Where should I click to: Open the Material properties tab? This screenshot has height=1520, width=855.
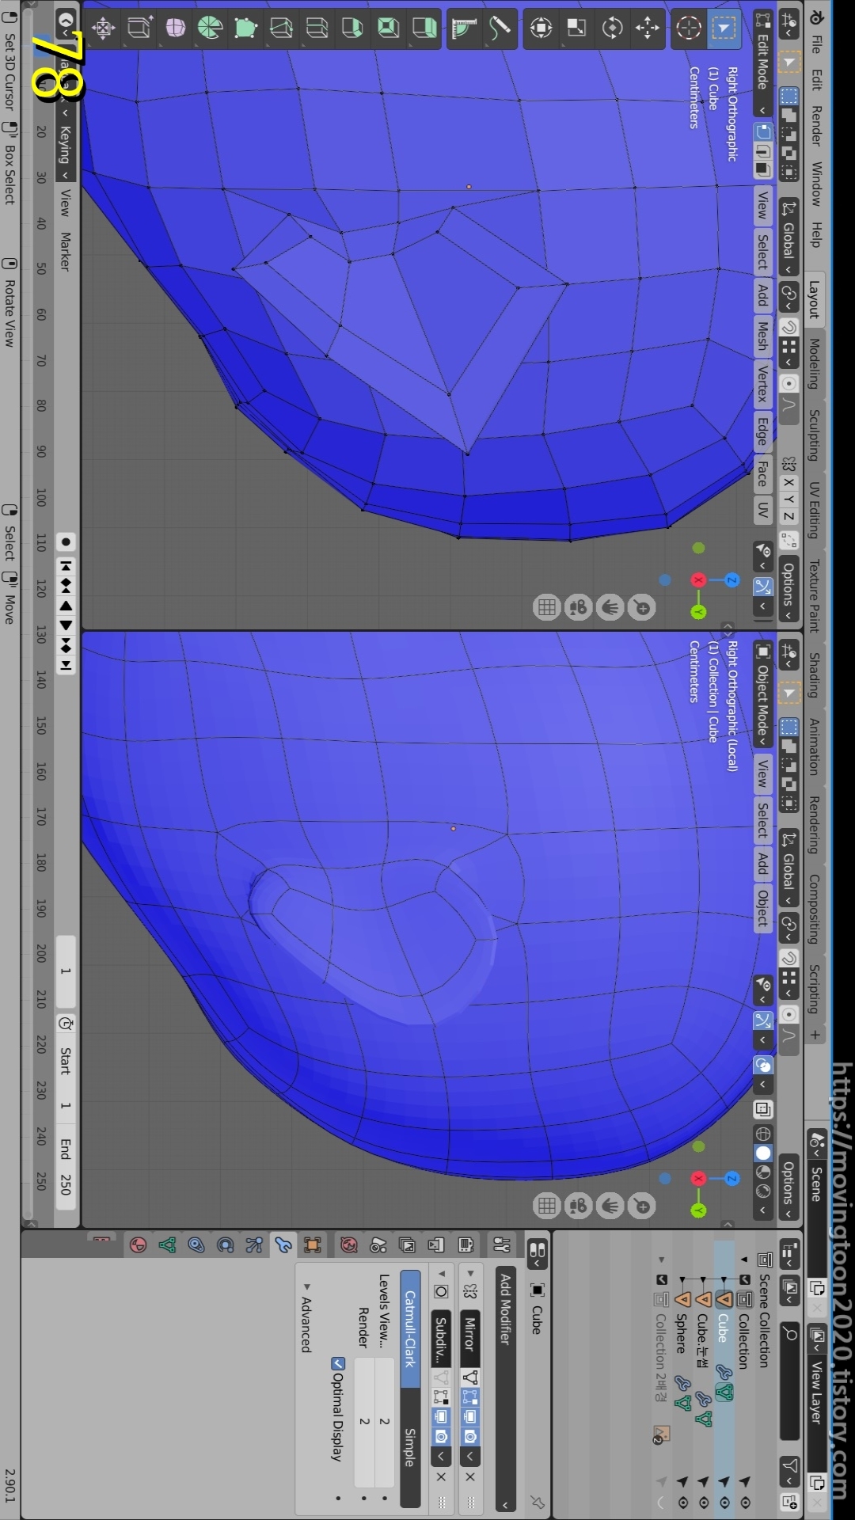(138, 1245)
